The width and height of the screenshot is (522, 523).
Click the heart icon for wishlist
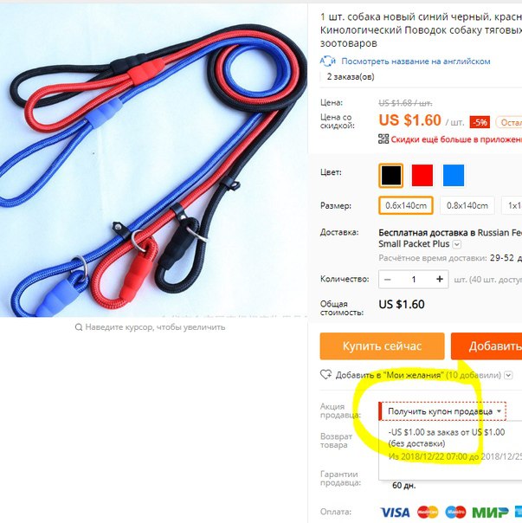325,375
